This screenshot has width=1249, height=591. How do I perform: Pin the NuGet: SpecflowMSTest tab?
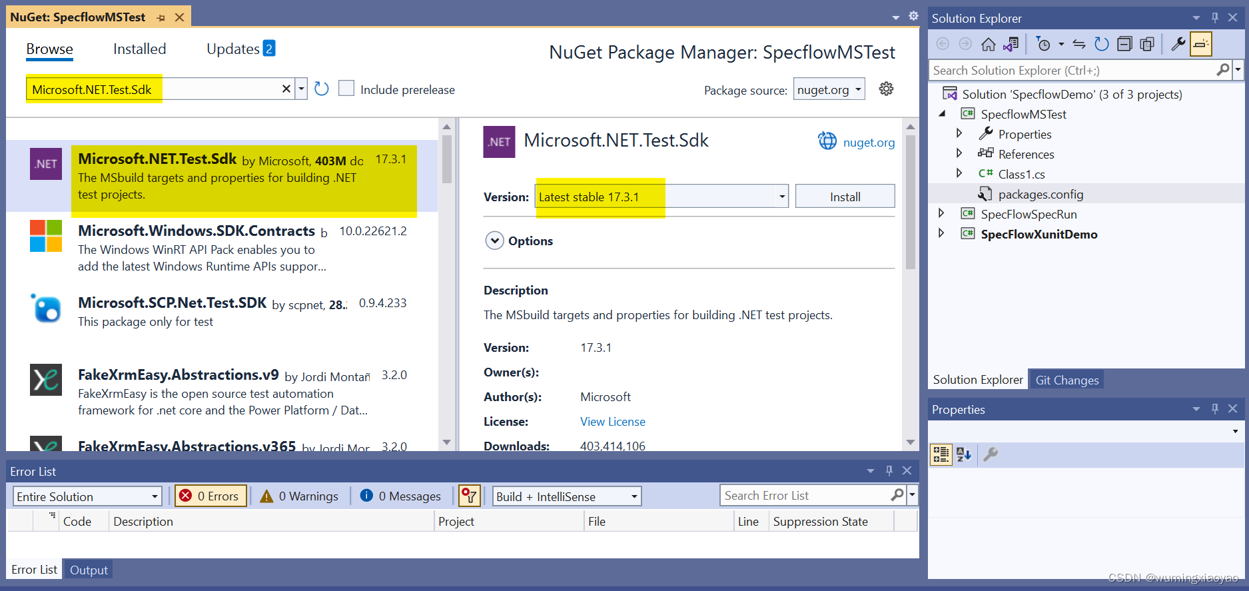[x=161, y=18]
